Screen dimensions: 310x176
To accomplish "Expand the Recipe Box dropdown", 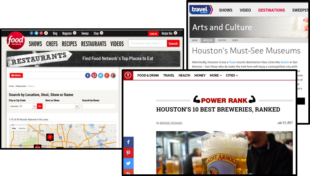I will pos(169,33).
